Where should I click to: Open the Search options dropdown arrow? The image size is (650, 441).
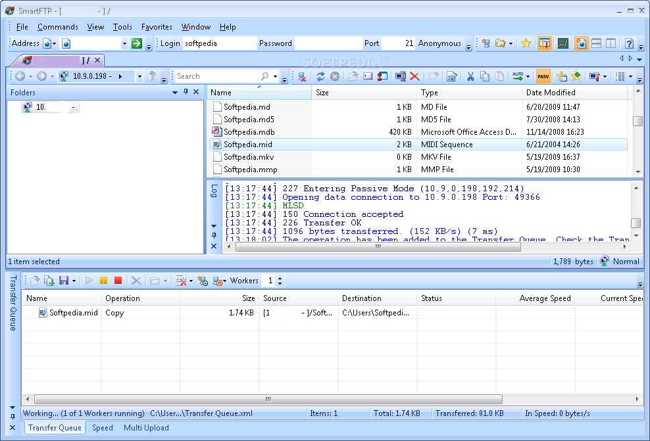coord(275,76)
